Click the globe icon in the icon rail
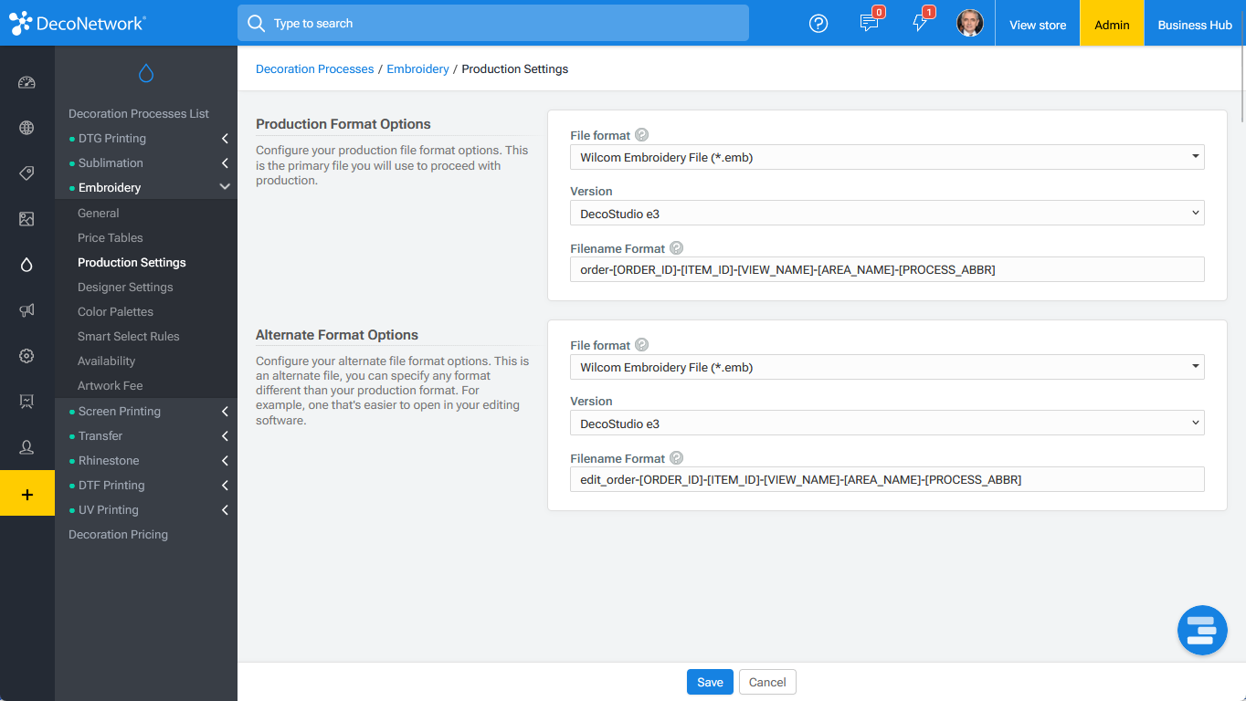Image resolution: width=1246 pixels, height=701 pixels. pos(26,128)
